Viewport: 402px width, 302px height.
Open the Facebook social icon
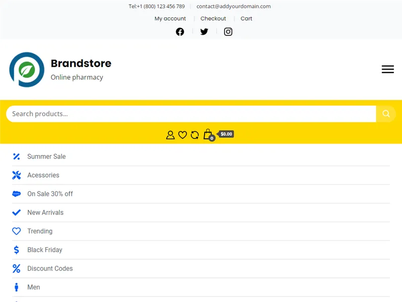180,32
